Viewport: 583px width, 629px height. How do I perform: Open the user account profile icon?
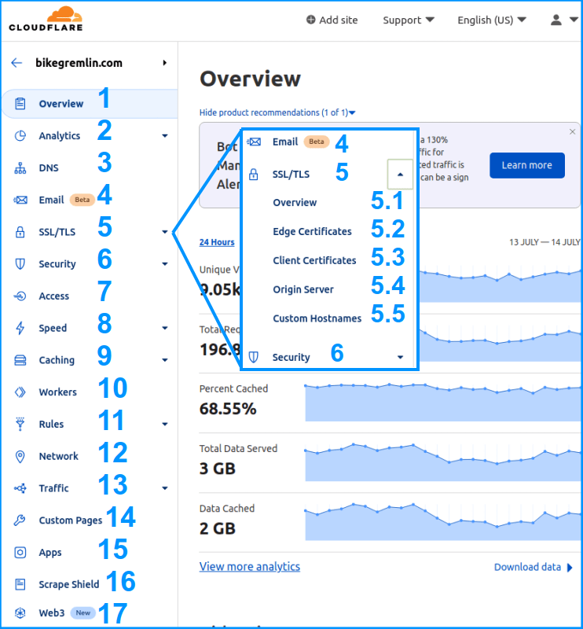(555, 20)
